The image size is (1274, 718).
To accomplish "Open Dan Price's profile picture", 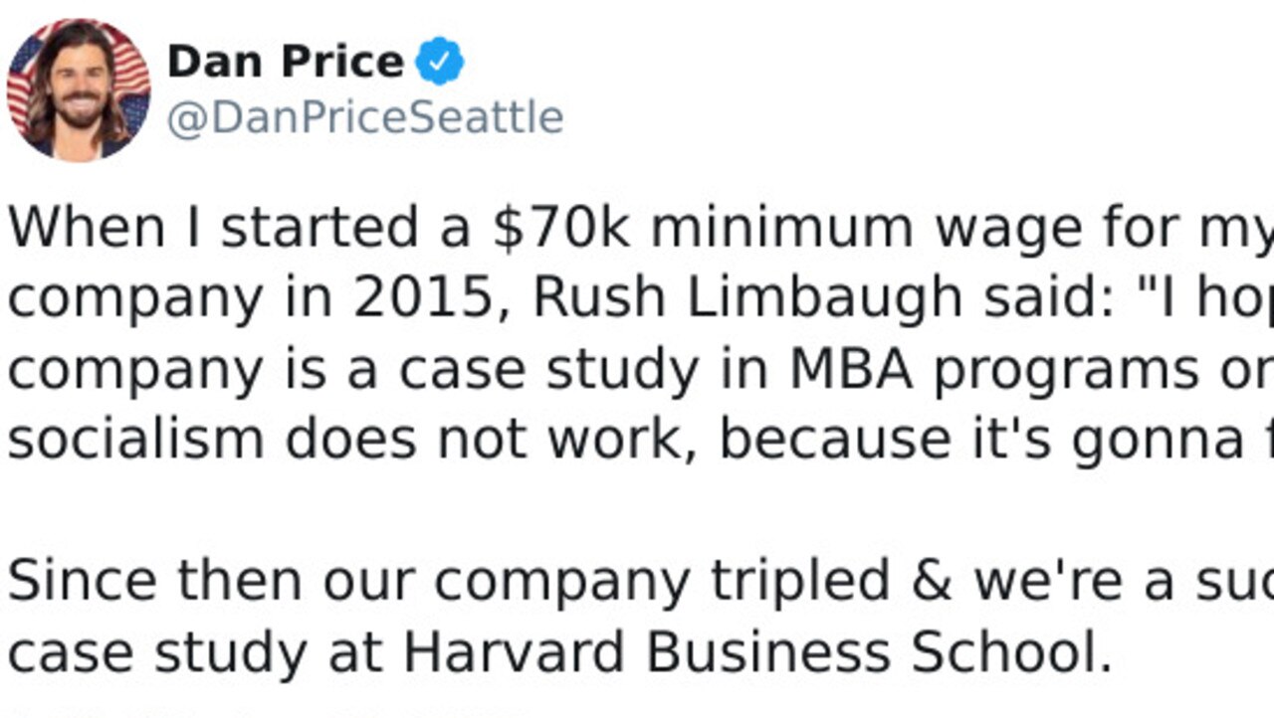I will coord(79,90).
